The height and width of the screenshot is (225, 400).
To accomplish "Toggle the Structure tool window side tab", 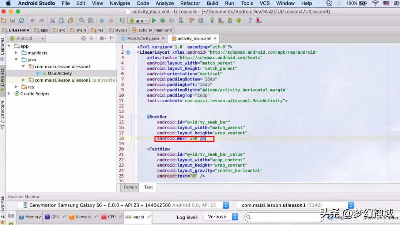I will [x=3, y=112].
